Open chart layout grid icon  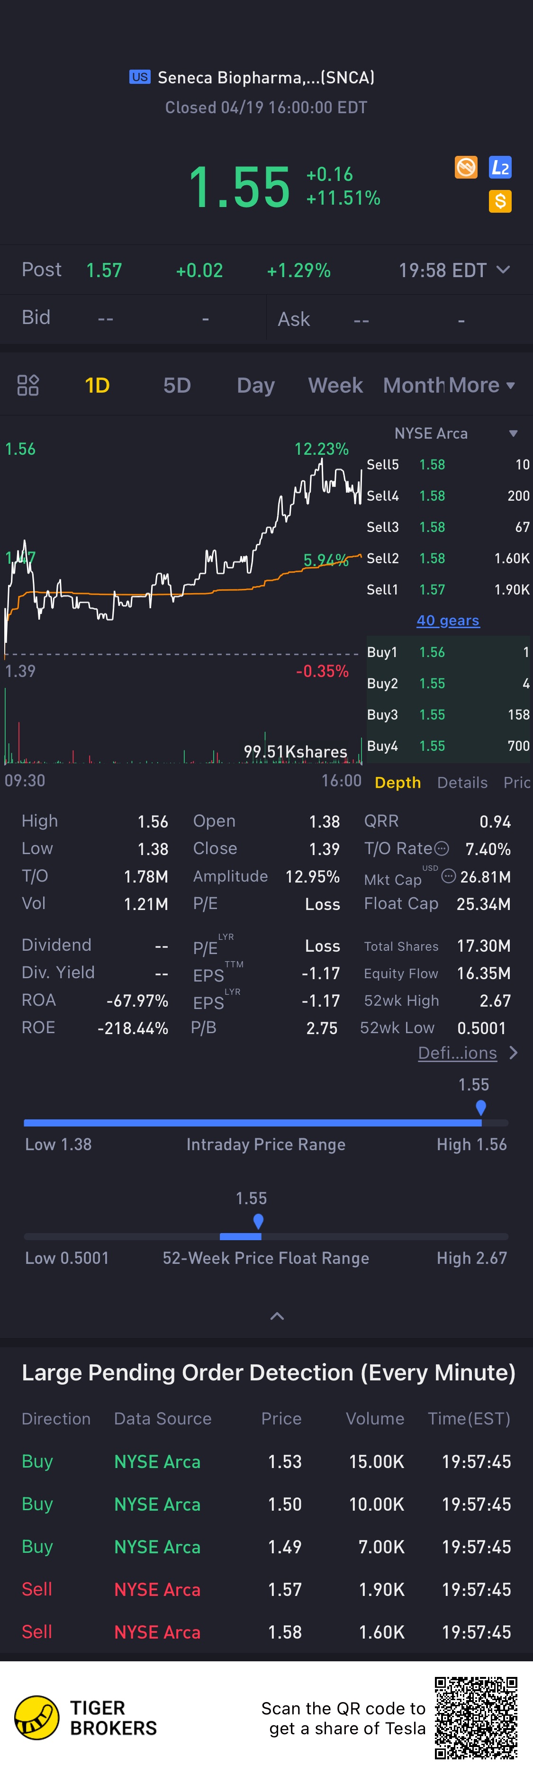(x=27, y=385)
